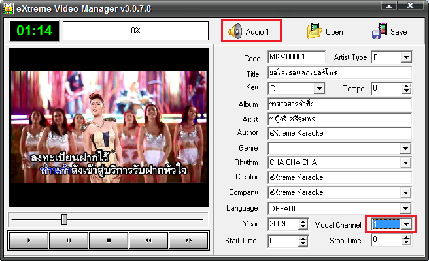Start playback with the play button
The width and height of the screenshot is (429, 261).
29,240
